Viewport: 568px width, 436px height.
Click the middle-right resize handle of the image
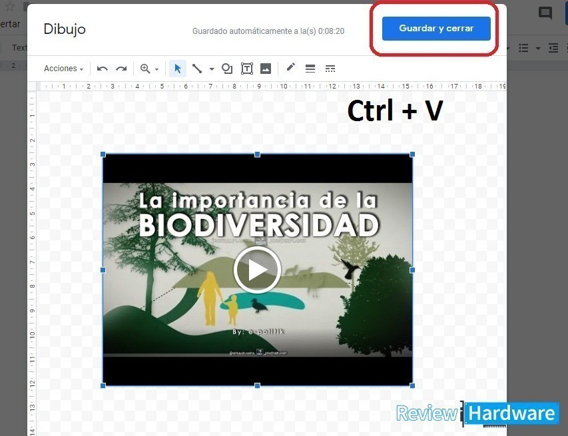[412, 270]
